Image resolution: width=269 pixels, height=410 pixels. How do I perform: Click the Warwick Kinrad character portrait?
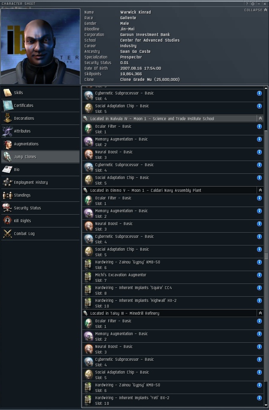coord(40,46)
